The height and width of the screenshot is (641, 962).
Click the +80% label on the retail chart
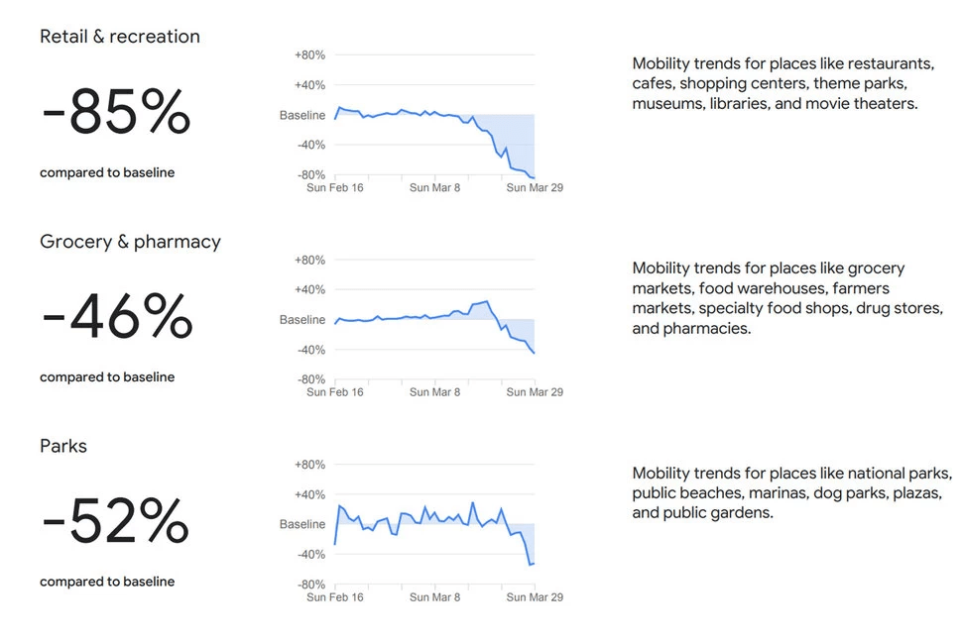[x=309, y=54]
